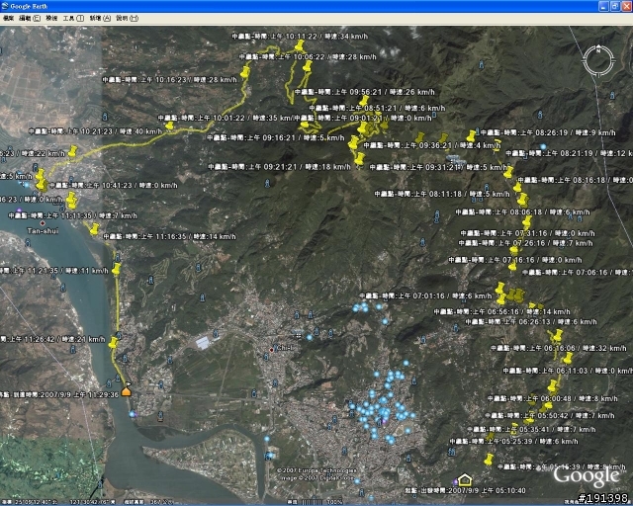Select the pushpin right of the 11:21:35 label
The image size is (633, 506).
(x=117, y=269)
